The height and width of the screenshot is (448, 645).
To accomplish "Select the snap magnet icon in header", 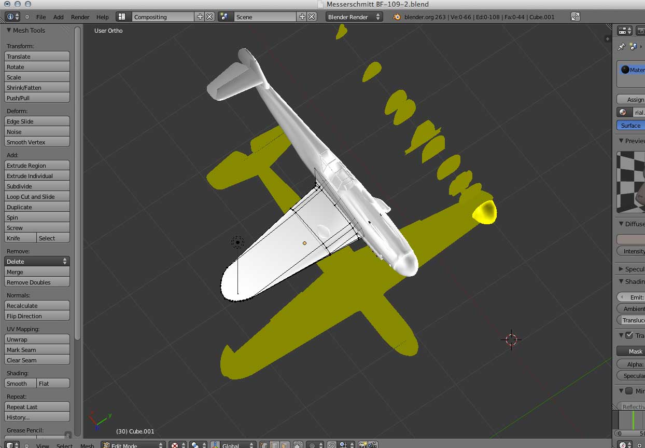I will click(x=332, y=445).
